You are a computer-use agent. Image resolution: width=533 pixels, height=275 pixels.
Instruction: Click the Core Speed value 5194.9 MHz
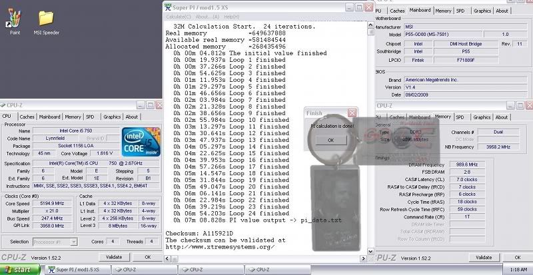coord(53,204)
